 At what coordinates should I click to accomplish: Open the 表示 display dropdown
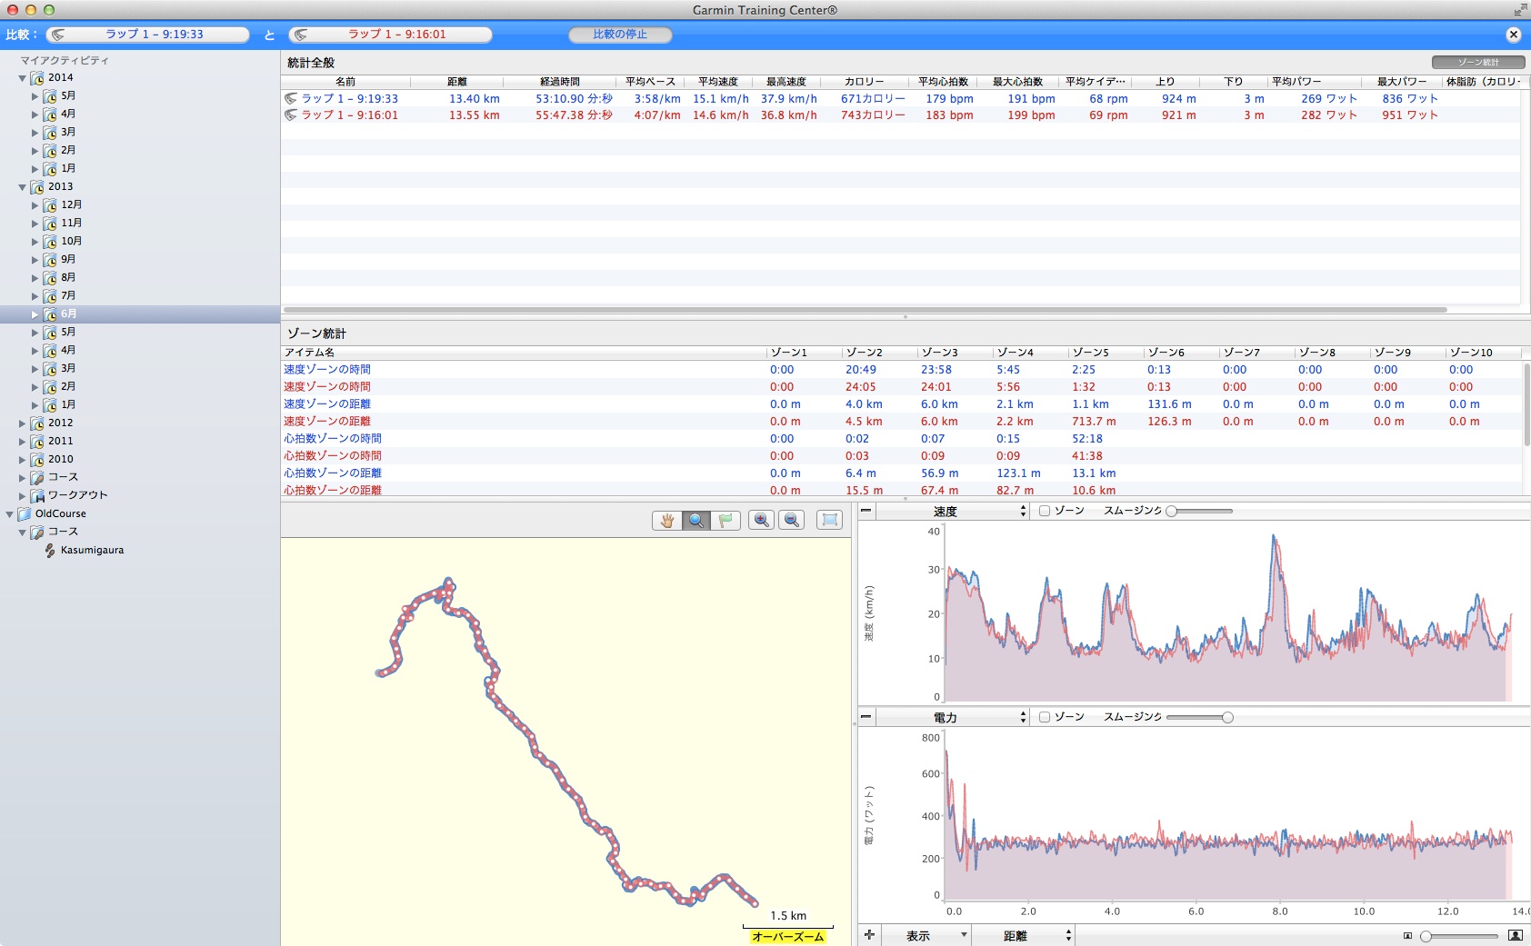tap(927, 936)
